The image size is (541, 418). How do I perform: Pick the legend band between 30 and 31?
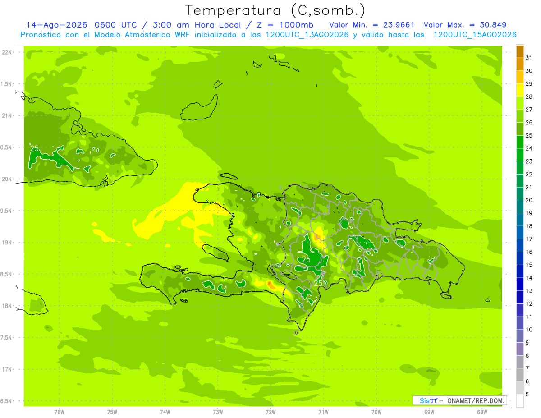pyautogui.click(x=520, y=64)
